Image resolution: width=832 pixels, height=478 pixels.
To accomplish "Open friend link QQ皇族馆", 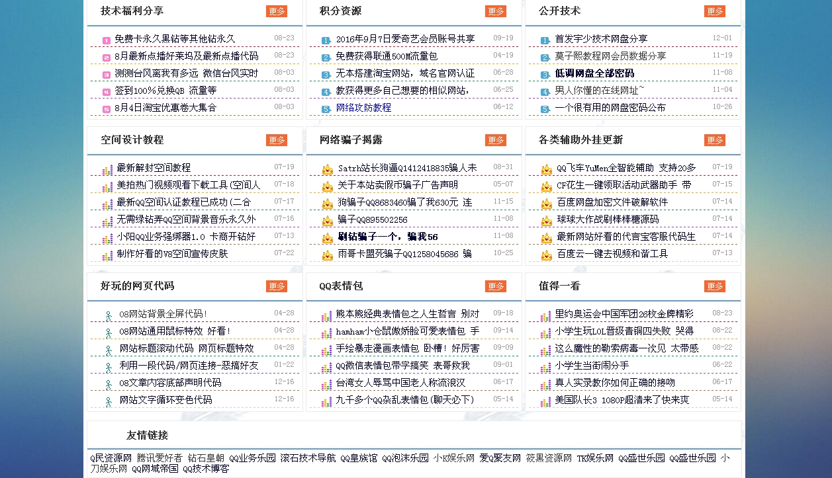I will pos(359,458).
